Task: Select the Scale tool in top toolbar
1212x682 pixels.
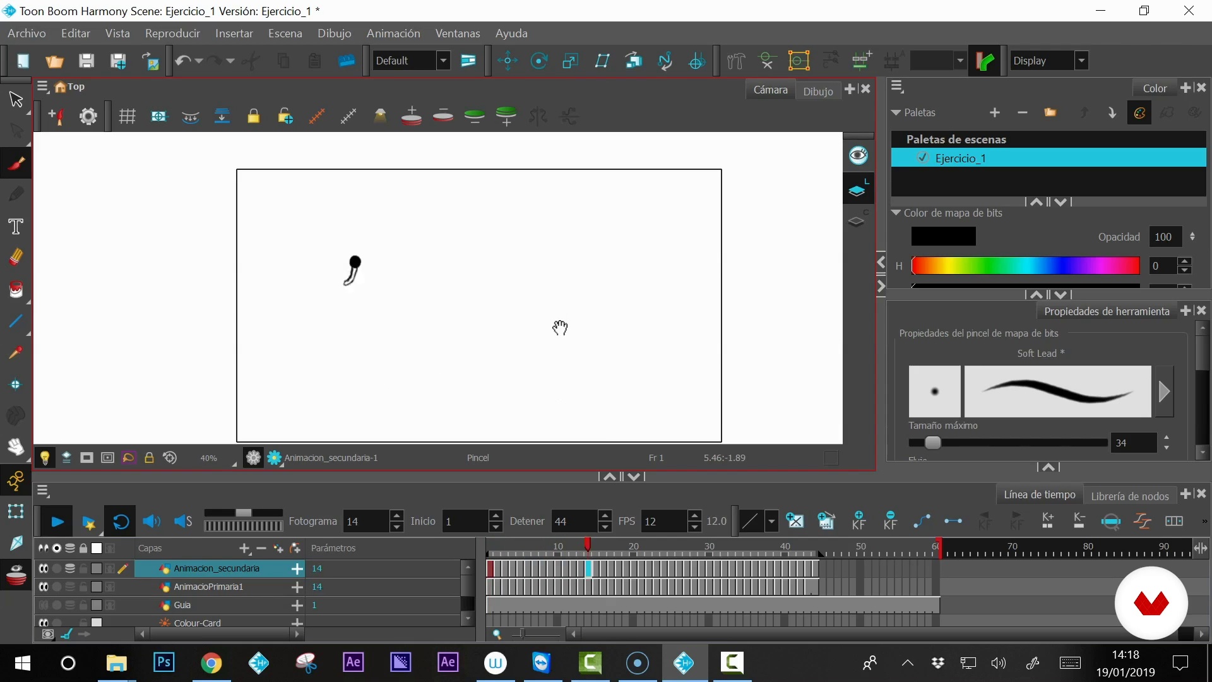Action: 570,61
